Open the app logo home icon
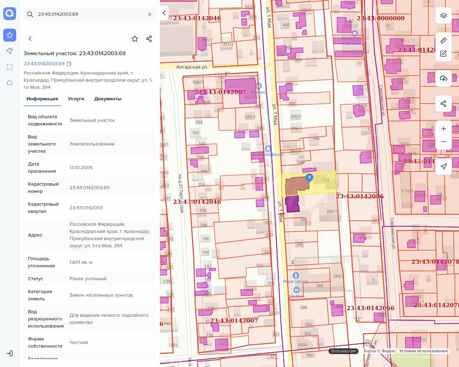Image resolution: width=459 pixels, height=367 pixels. click(10, 14)
